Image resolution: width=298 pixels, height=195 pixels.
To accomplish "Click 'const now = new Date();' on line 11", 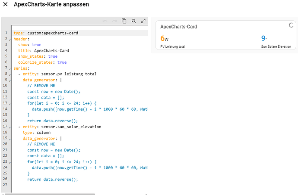I will pyautogui.click(x=54, y=92).
